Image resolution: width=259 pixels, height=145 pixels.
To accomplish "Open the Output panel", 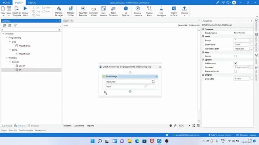I will [x=4, y=130].
